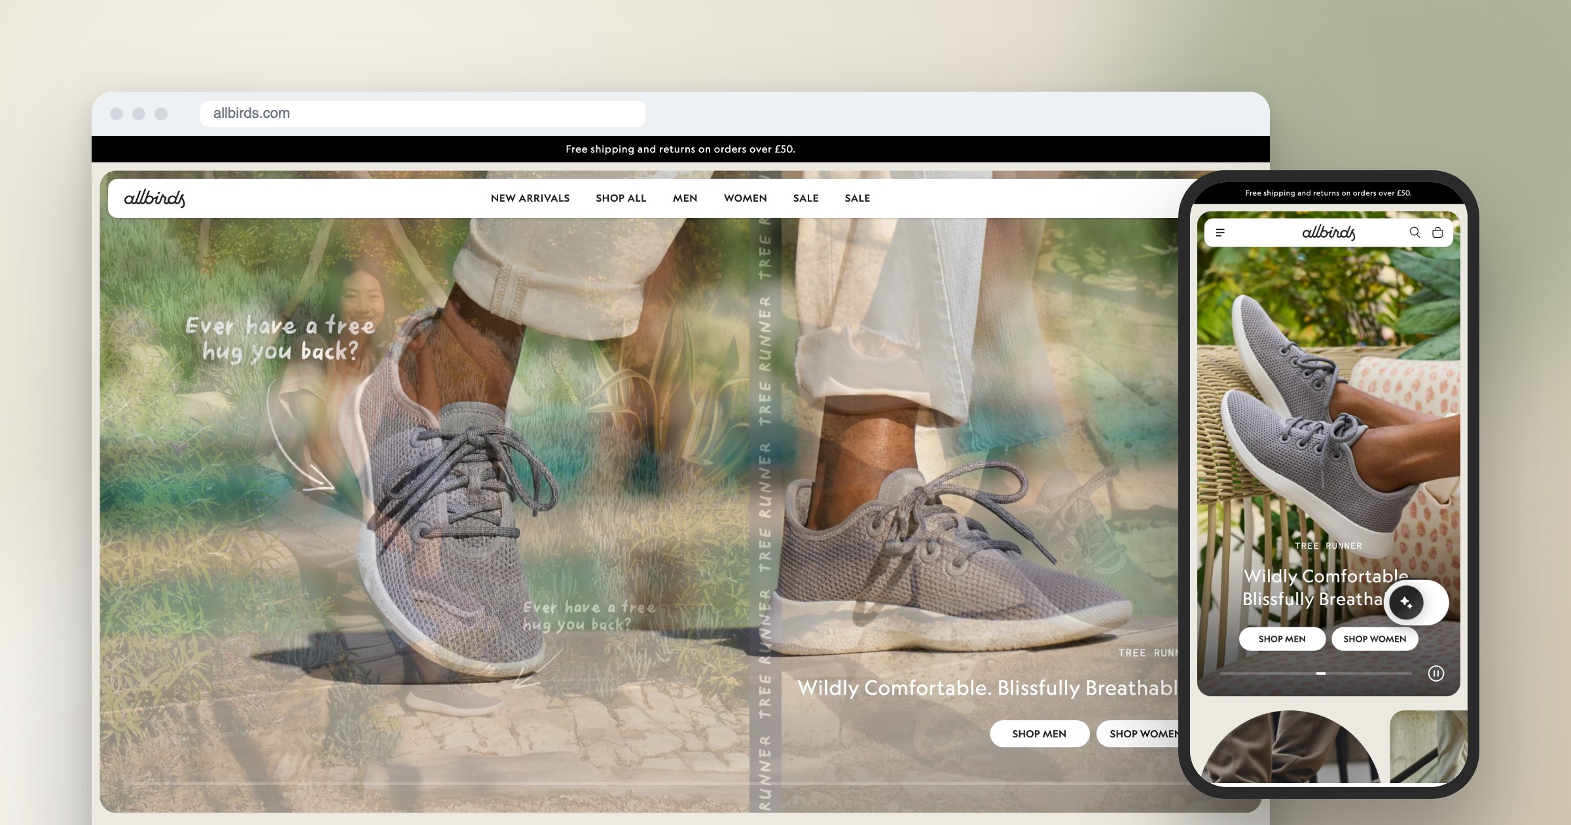Click SHOP MEN button on desktop hero

pyautogui.click(x=1039, y=734)
